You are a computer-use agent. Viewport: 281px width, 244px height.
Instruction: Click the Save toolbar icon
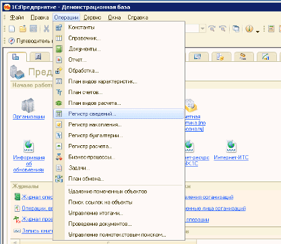click(x=33, y=29)
